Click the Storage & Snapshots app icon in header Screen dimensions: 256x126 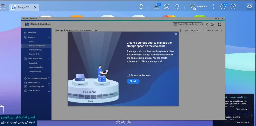pos(27,24)
